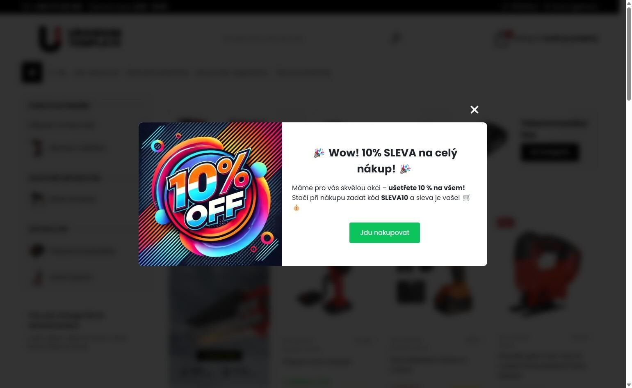Click the 10% OFF promo image
This screenshot has height=388, width=632.
(210, 194)
